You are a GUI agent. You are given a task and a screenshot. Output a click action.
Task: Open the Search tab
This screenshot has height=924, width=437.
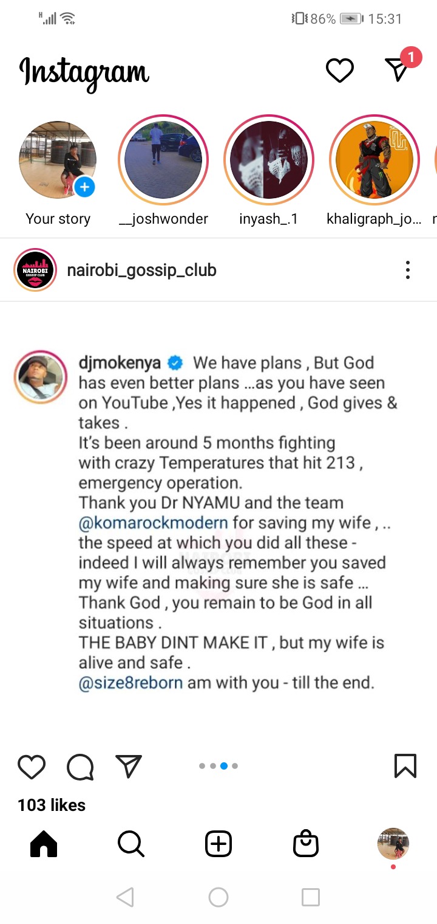(130, 844)
